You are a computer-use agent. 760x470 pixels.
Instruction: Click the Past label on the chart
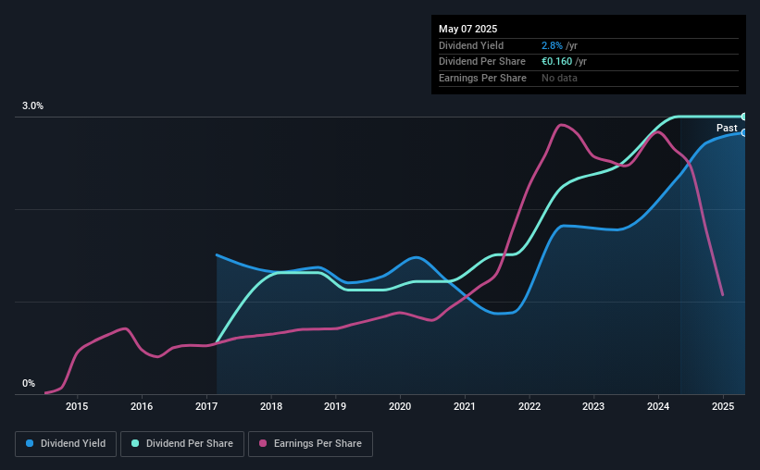(727, 128)
